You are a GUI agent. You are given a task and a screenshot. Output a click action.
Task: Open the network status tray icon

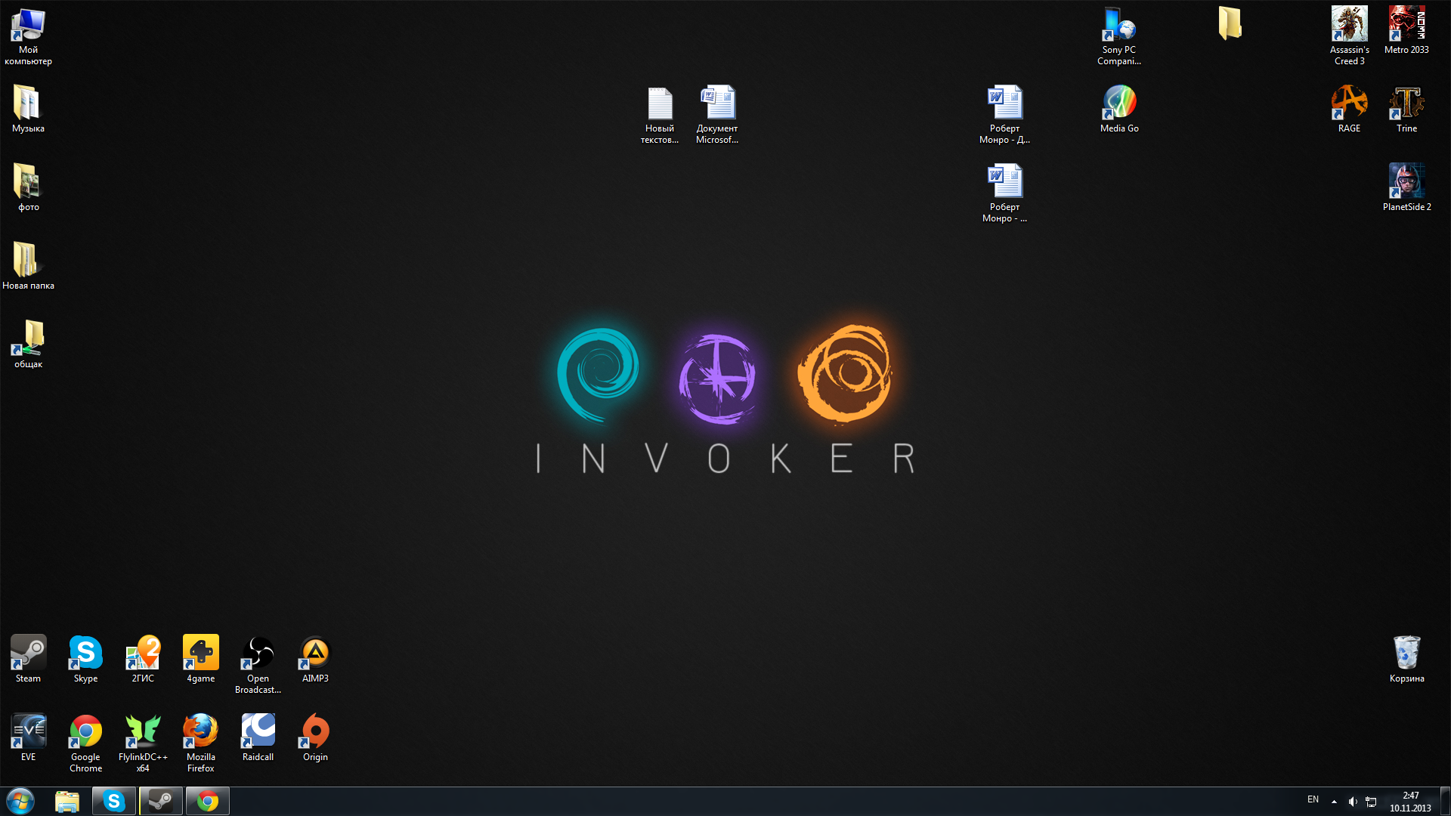(x=1371, y=802)
